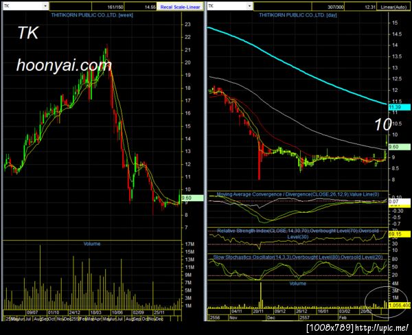The width and height of the screenshot is (412, 335).
Task: Click the cyan 11.39 moving average label
Action: [399, 107]
